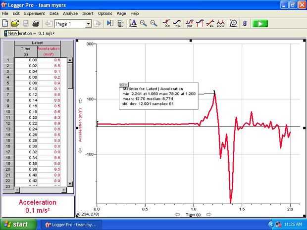Click the Zoom In magnifier
307x230 pixels.
pos(143,23)
